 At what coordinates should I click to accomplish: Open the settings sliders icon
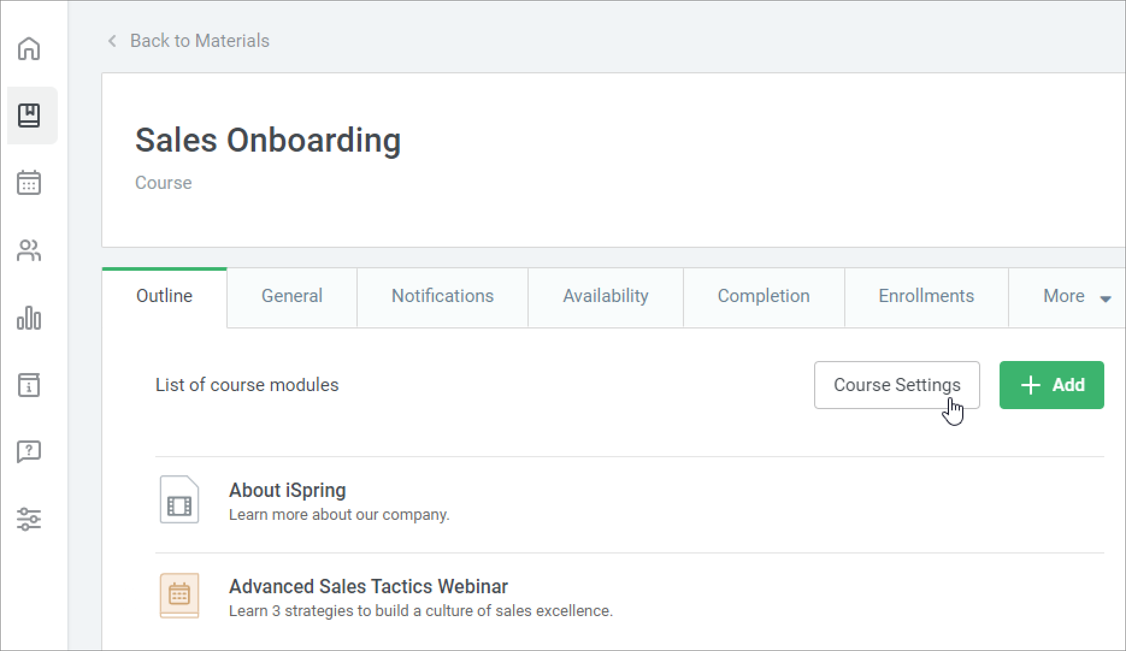[x=29, y=519]
